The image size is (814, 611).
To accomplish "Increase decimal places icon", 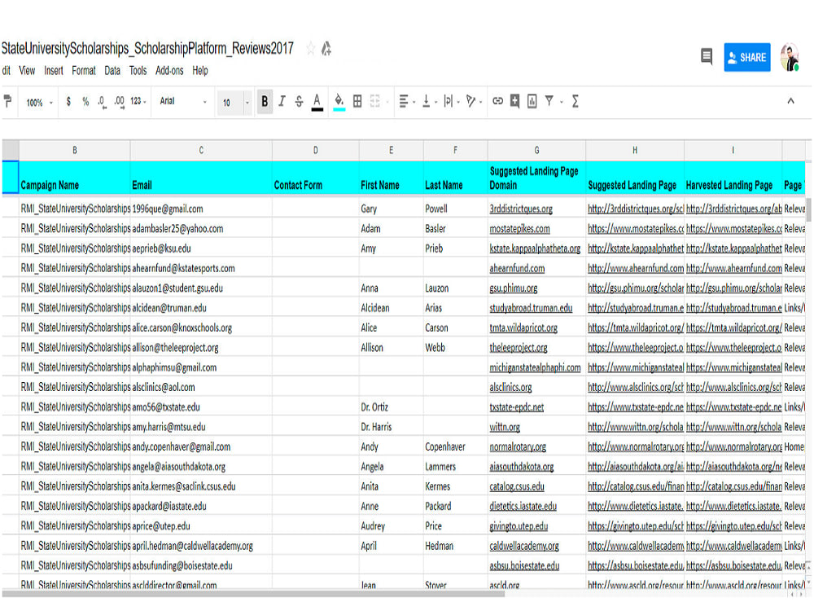I will (x=120, y=102).
